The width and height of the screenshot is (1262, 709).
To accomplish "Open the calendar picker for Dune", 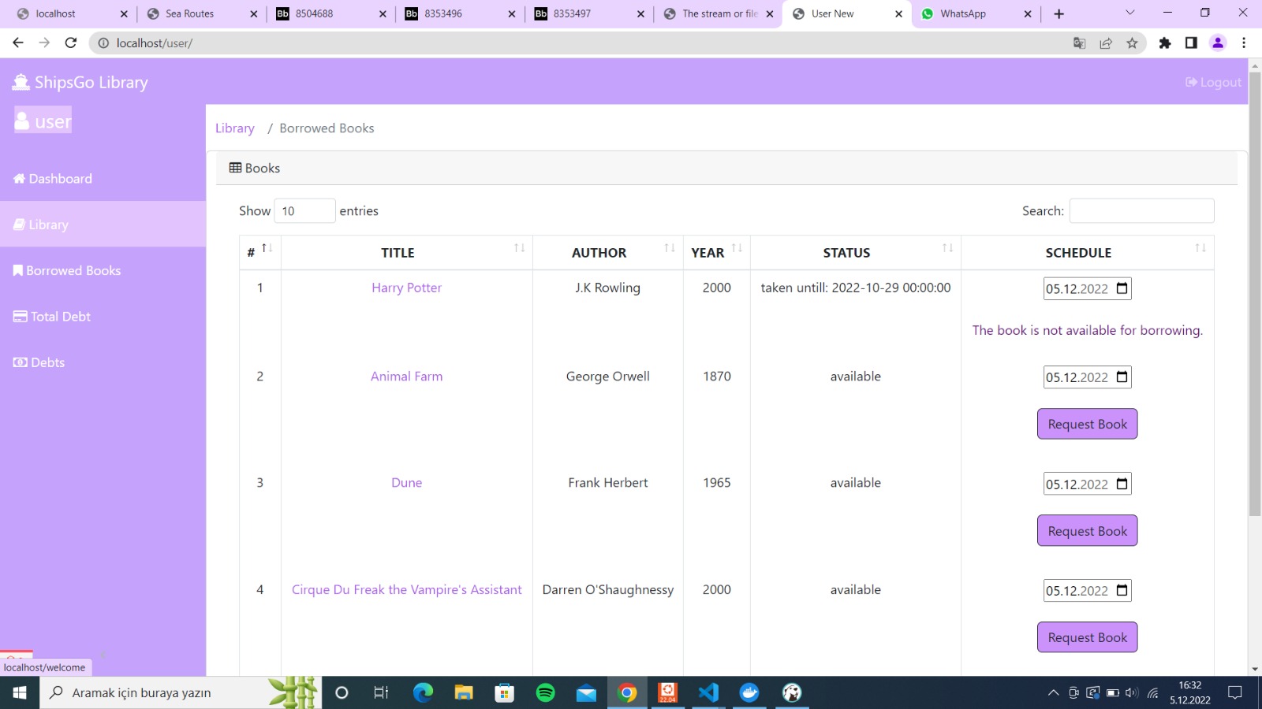I will point(1122,484).
